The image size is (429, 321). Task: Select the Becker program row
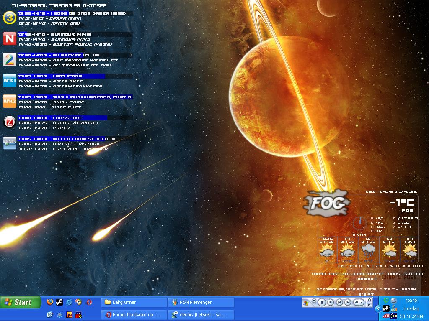[75, 55]
